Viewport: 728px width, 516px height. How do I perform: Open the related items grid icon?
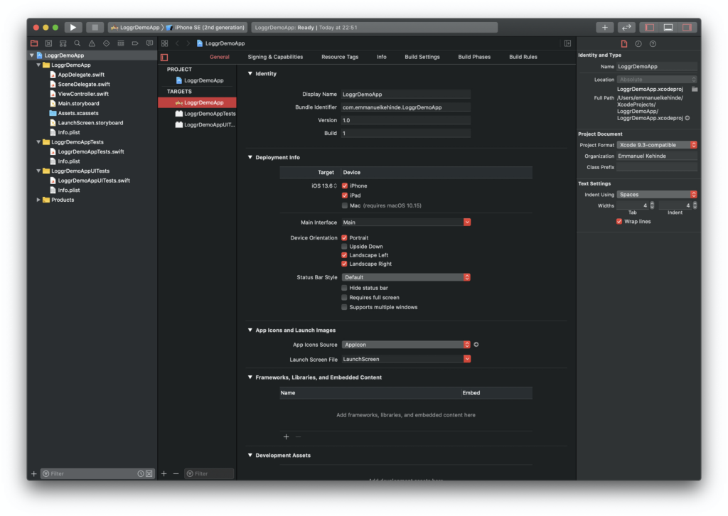(165, 43)
